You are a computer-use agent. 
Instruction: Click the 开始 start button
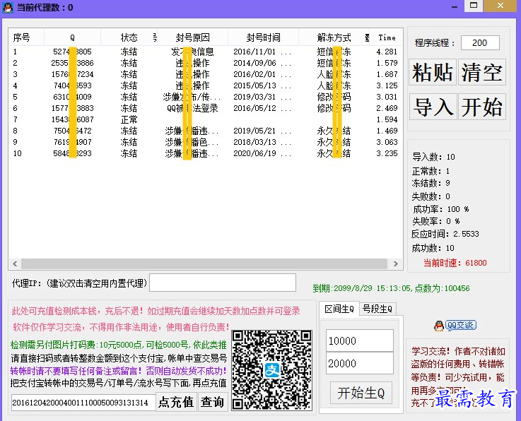pyautogui.click(x=482, y=107)
